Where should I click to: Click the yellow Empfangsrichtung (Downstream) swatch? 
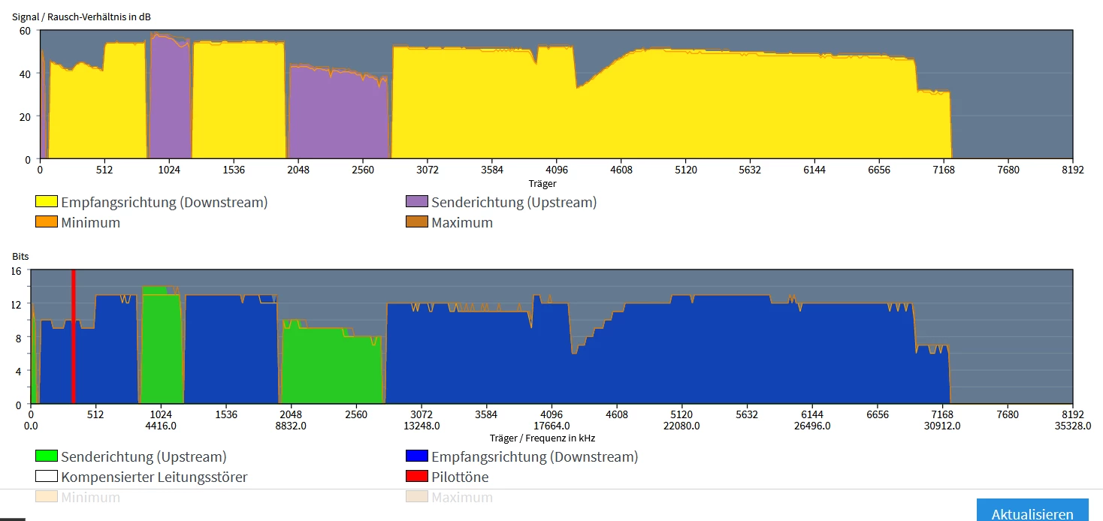(47, 202)
